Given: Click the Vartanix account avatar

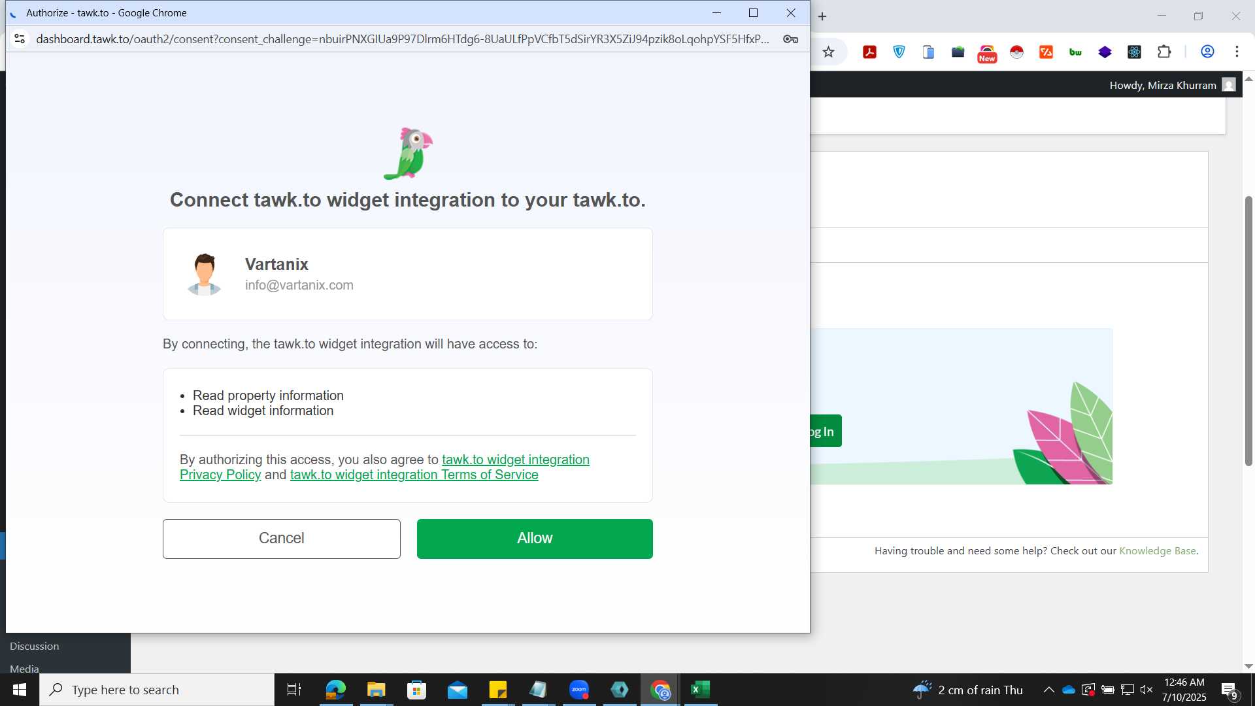Looking at the screenshot, I should [x=205, y=274].
